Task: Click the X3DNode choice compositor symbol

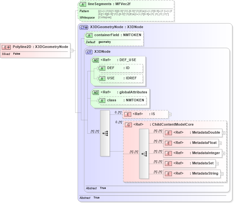Action: (x=105, y=133)
